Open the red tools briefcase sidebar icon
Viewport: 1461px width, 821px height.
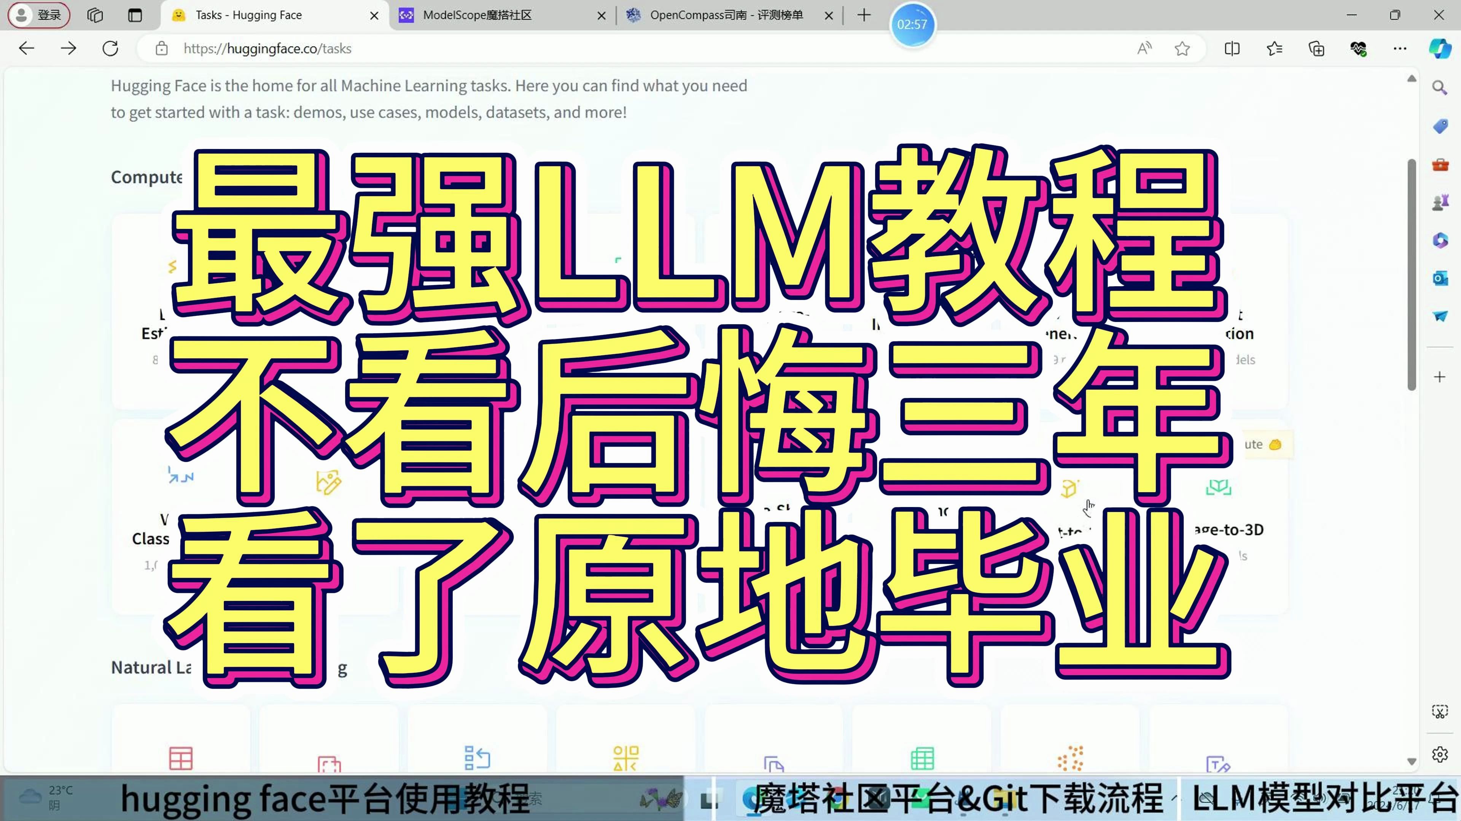coord(1439,165)
